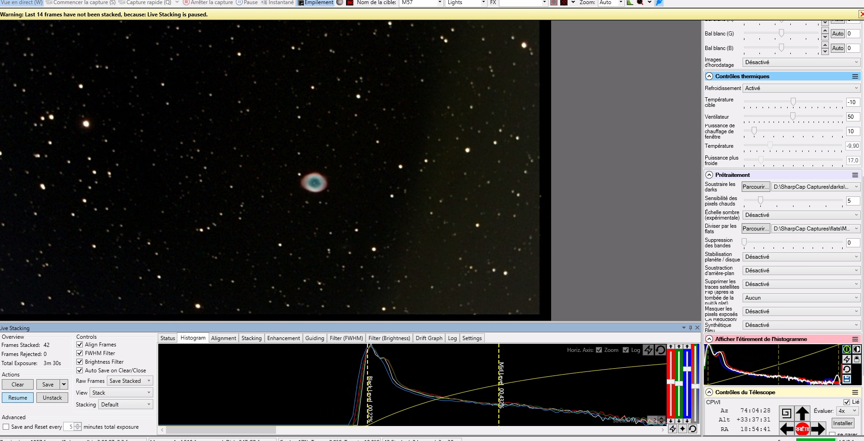Reset the live stack histogram stretch

(x=660, y=350)
